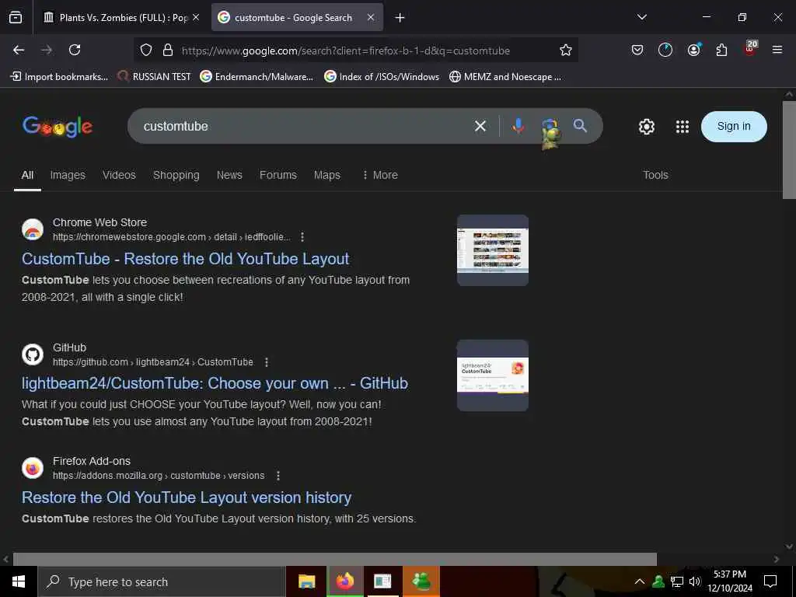Open the MEMZ and Noescape bookmark
The image size is (796, 597).
pyautogui.click(x=505, y=77)
